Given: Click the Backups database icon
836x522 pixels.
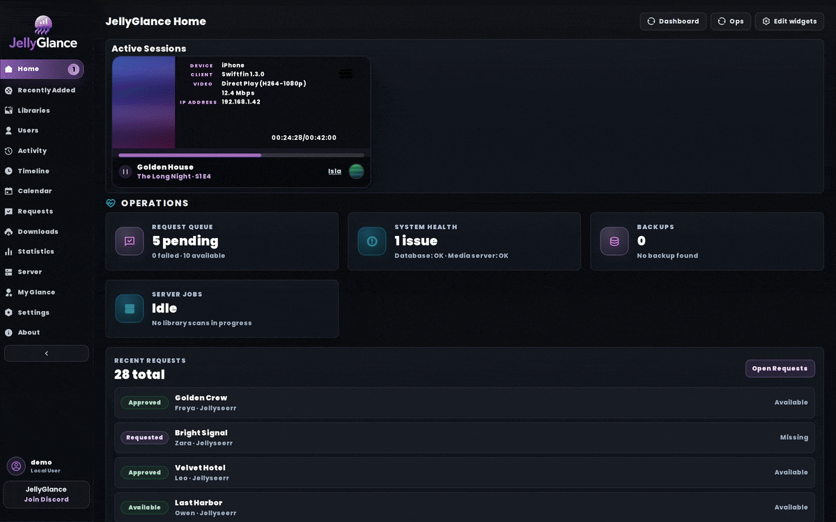Looking at the screenshot, I should click(614, 242).
